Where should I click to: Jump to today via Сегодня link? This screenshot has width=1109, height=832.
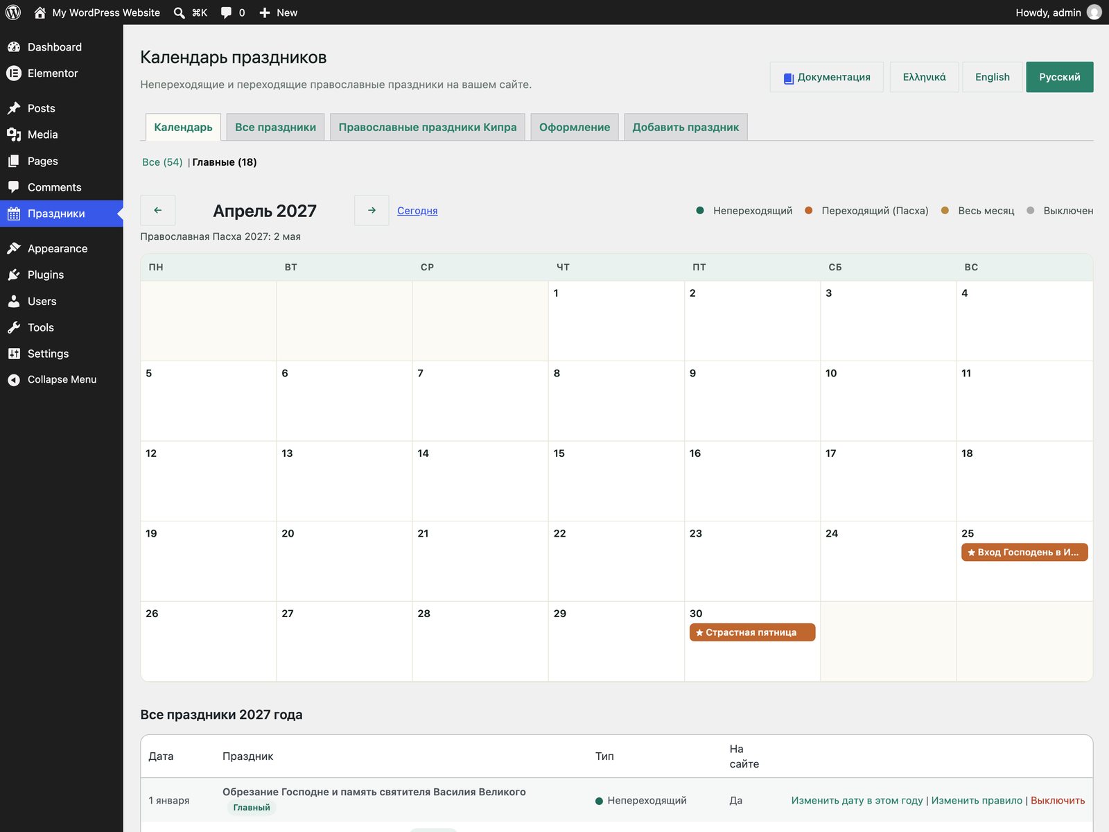417,211
